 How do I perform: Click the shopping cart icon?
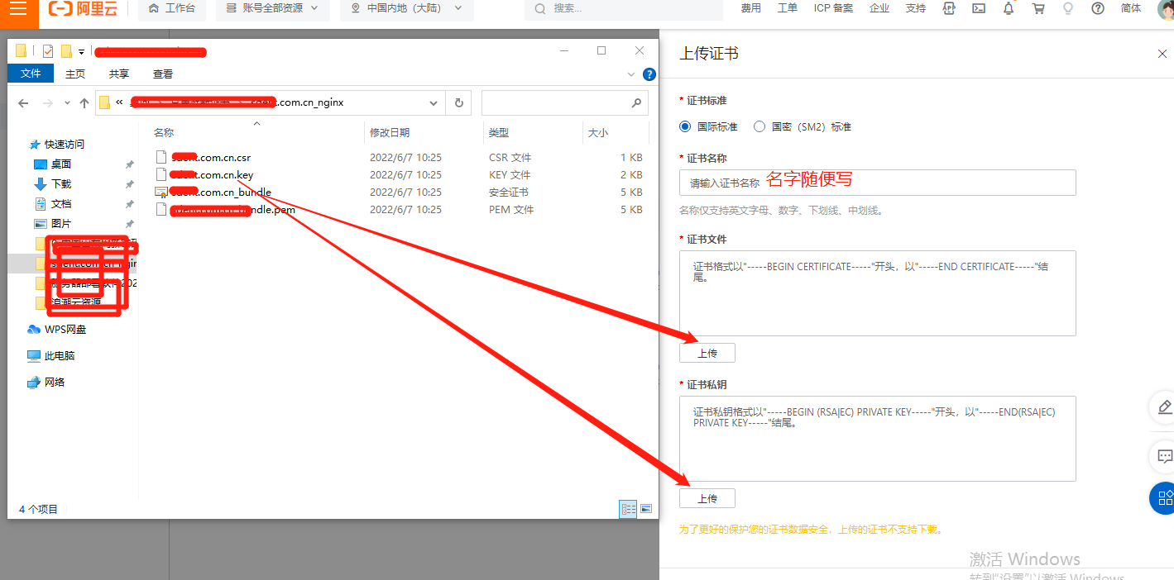1038,8
